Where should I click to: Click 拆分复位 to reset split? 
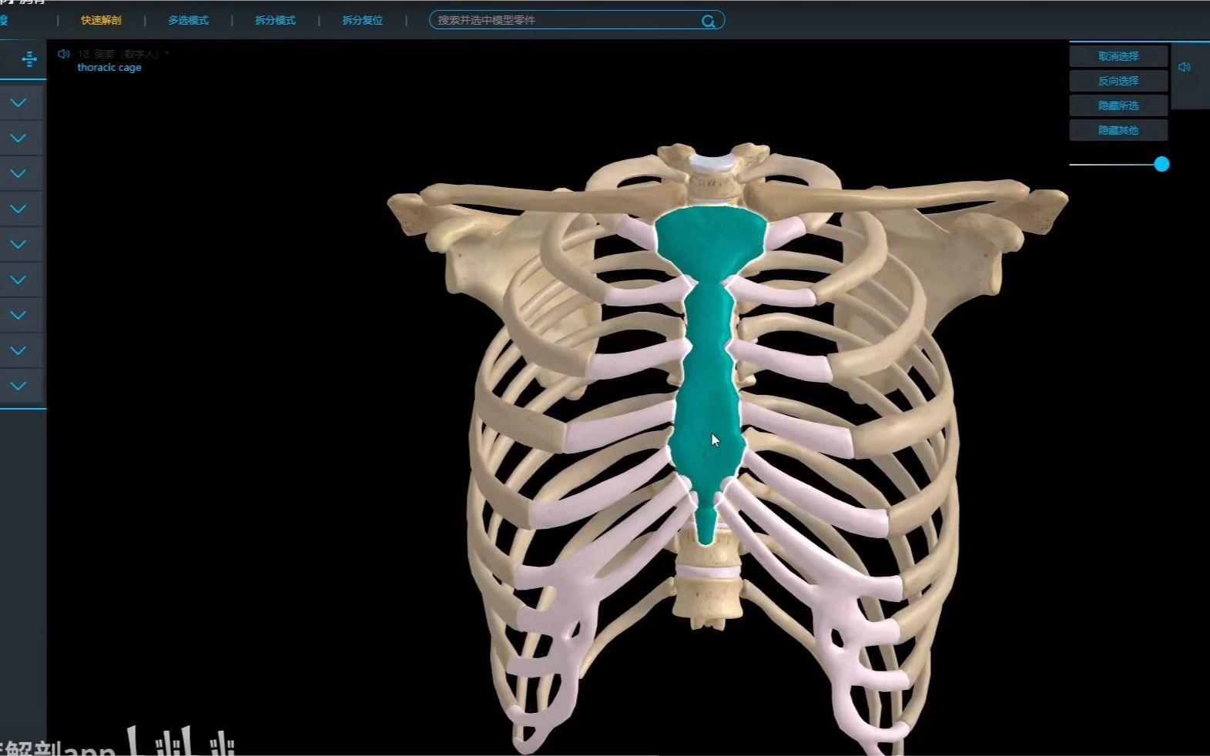(362, 21)
